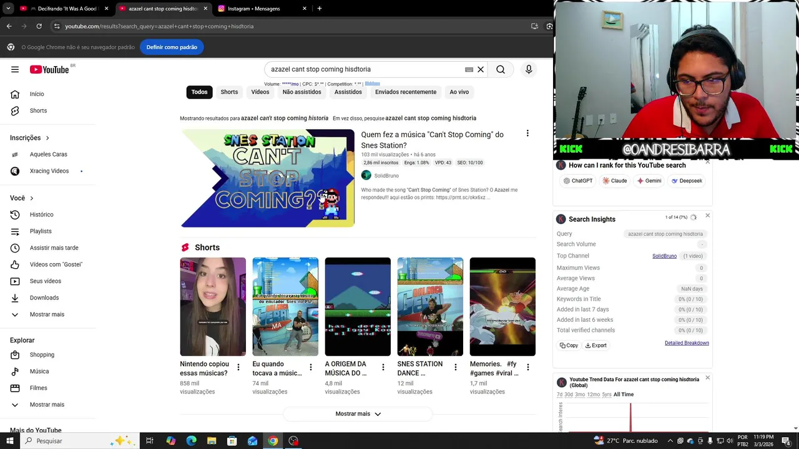Export Search Insights data
This screenshot has height=449, width=799.
point(596,345)
